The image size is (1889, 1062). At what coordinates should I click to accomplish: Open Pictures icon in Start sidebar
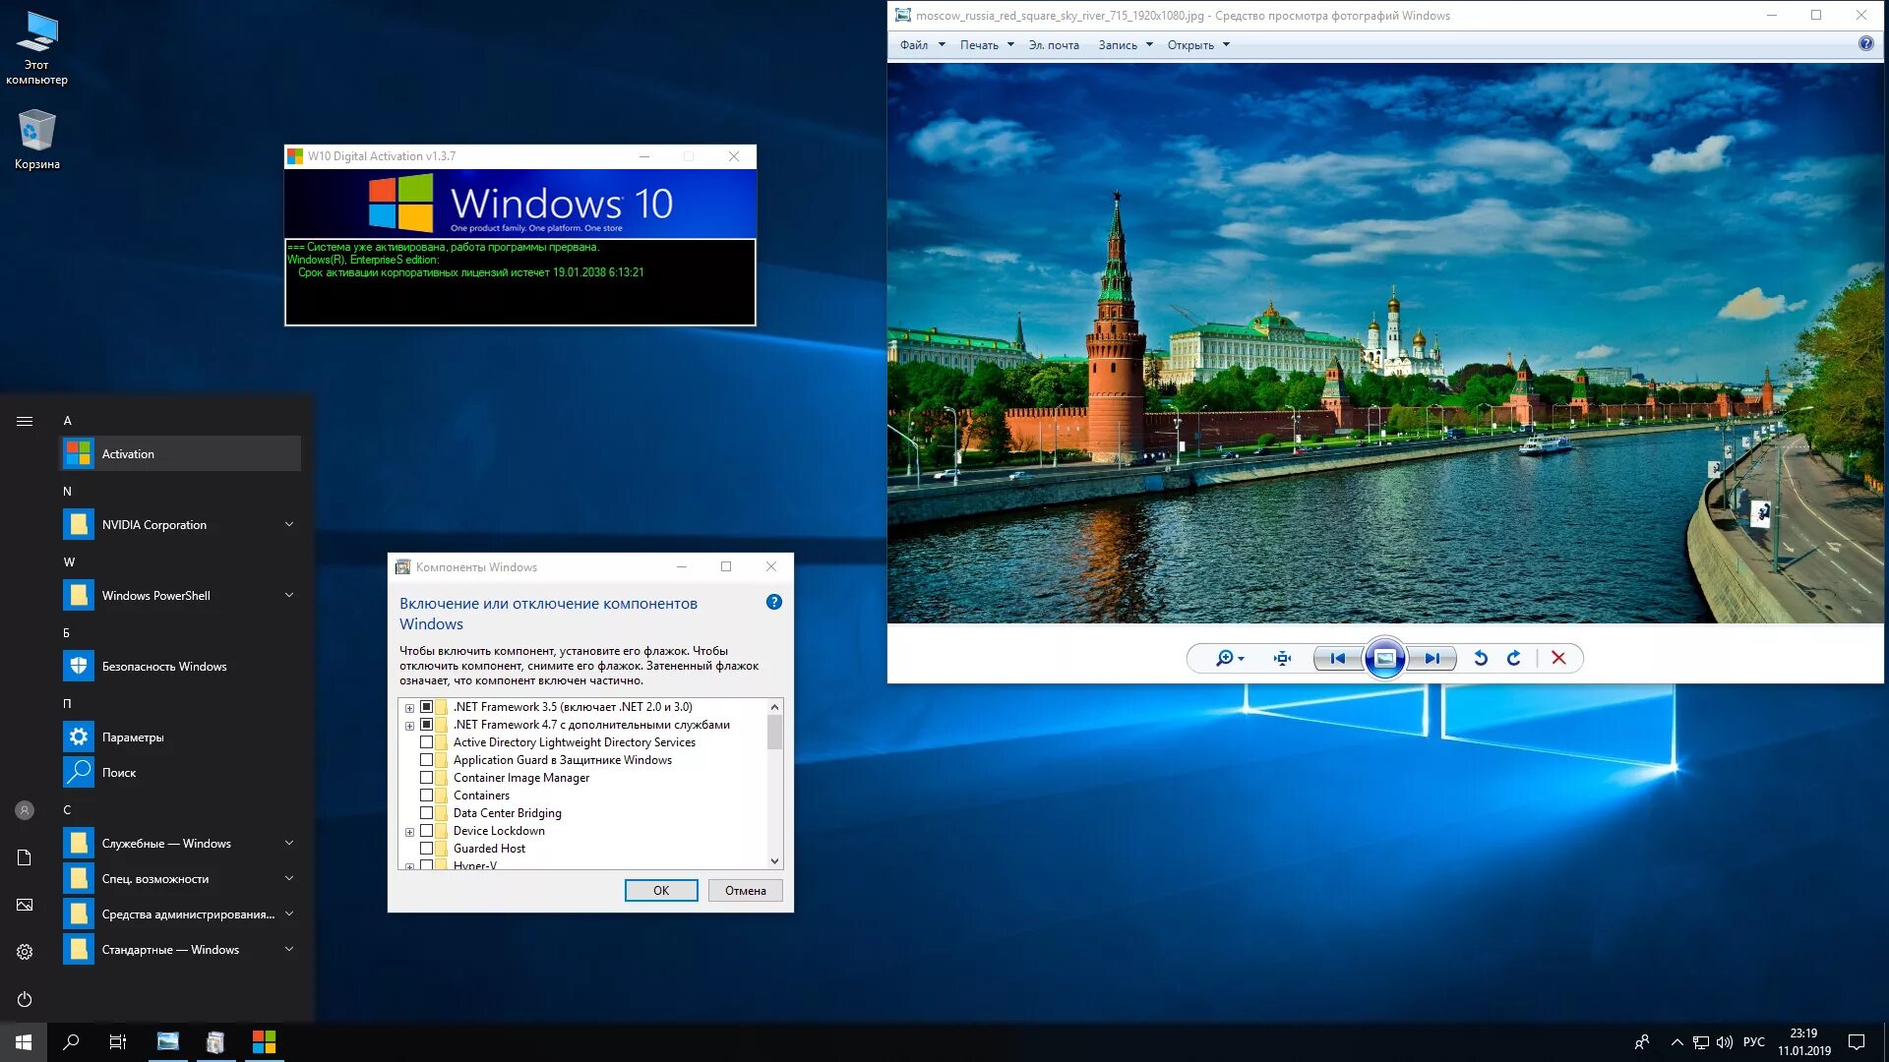click(x=25, y=905)
